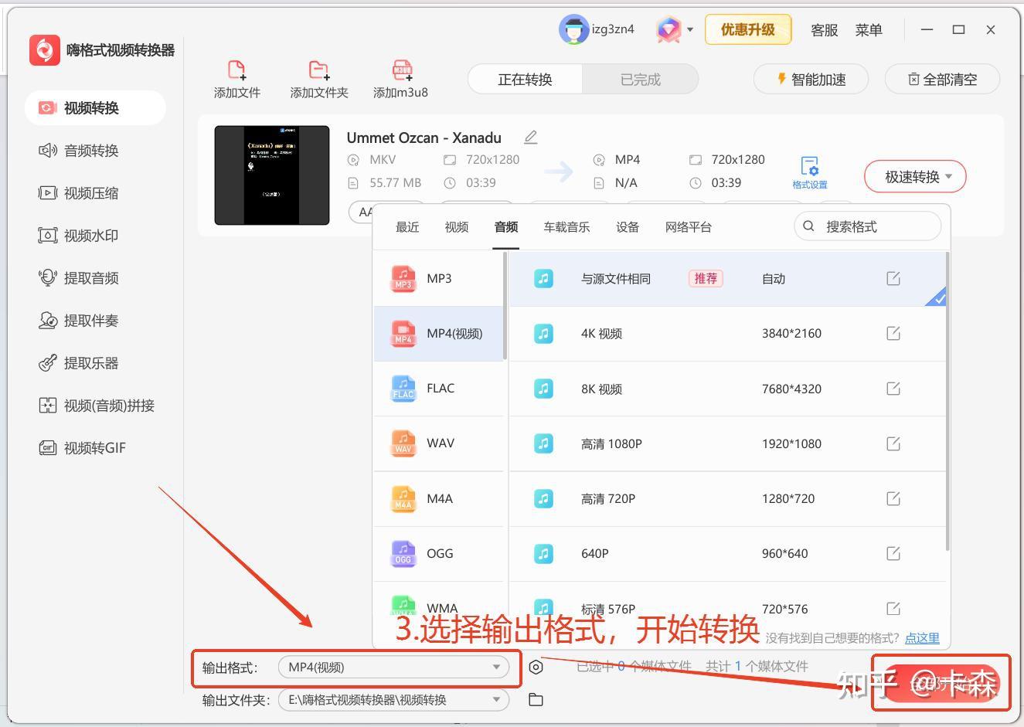Click the 嗨格式视频转换器 app logo
This screenshot has height=727, width=1024.
pos(45,50)
